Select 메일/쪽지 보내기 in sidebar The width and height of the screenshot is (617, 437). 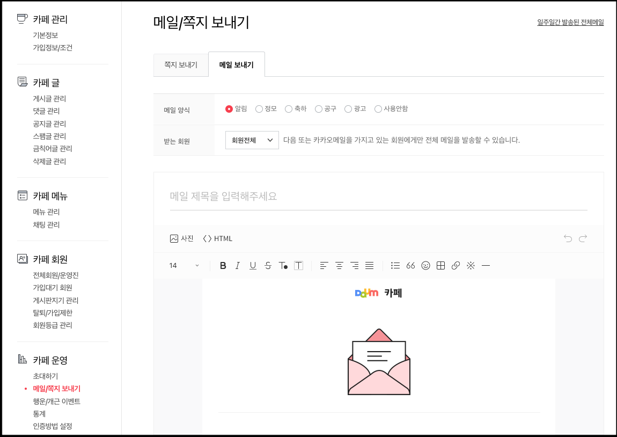[57, 389]
